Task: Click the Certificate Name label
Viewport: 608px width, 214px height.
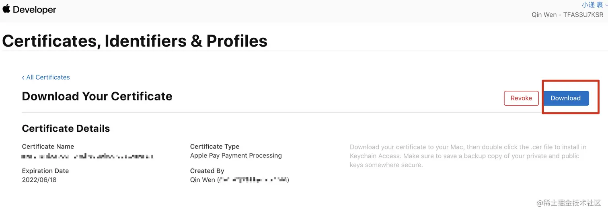Action: coord(48,147)
